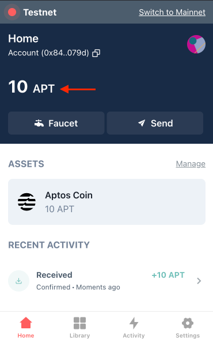
Task: Click the red Testnet status dot
Action: [12, 12]
